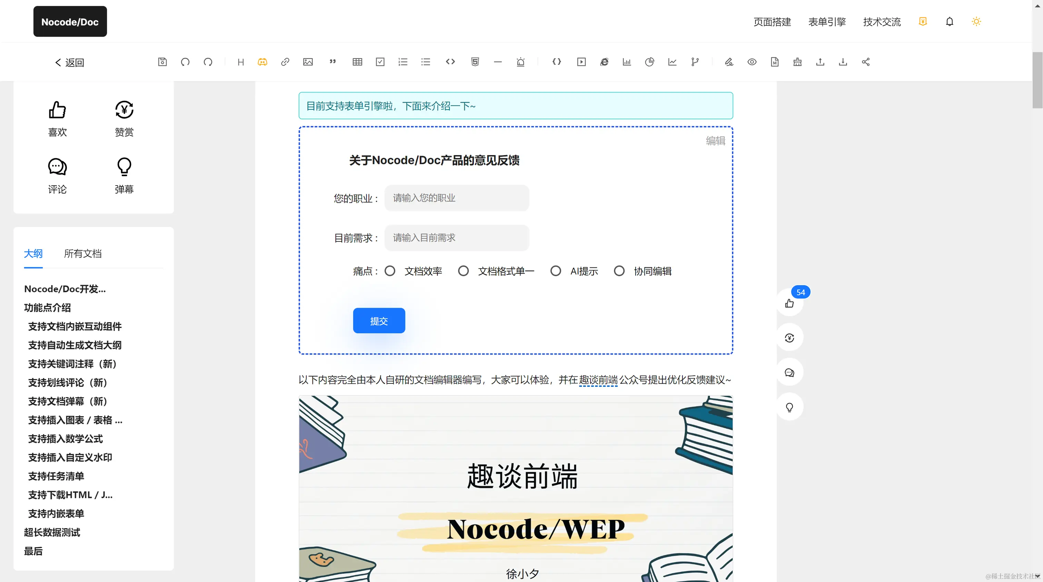Click the link insertion icon
1043x582 pixels.
pos(285,62)
